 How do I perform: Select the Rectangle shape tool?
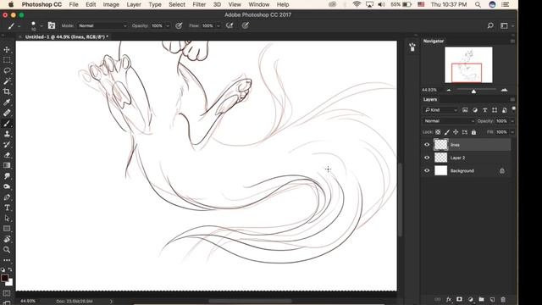tap(7, 229)
